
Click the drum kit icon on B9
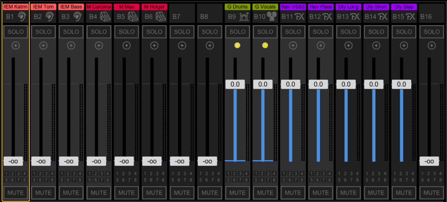[x=244, y=17]
